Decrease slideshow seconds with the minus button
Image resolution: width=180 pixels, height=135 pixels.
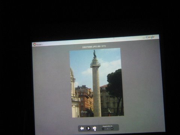[103, 129]
